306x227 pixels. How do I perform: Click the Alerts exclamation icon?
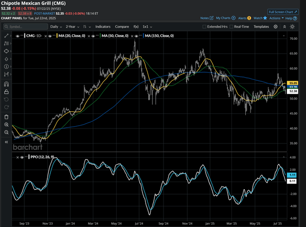pyautogui.click(x=249, y=18)
